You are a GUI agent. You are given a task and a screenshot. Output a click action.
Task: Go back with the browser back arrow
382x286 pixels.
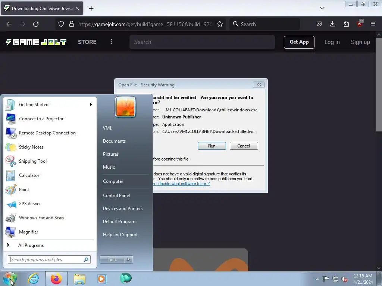point(9,24)
